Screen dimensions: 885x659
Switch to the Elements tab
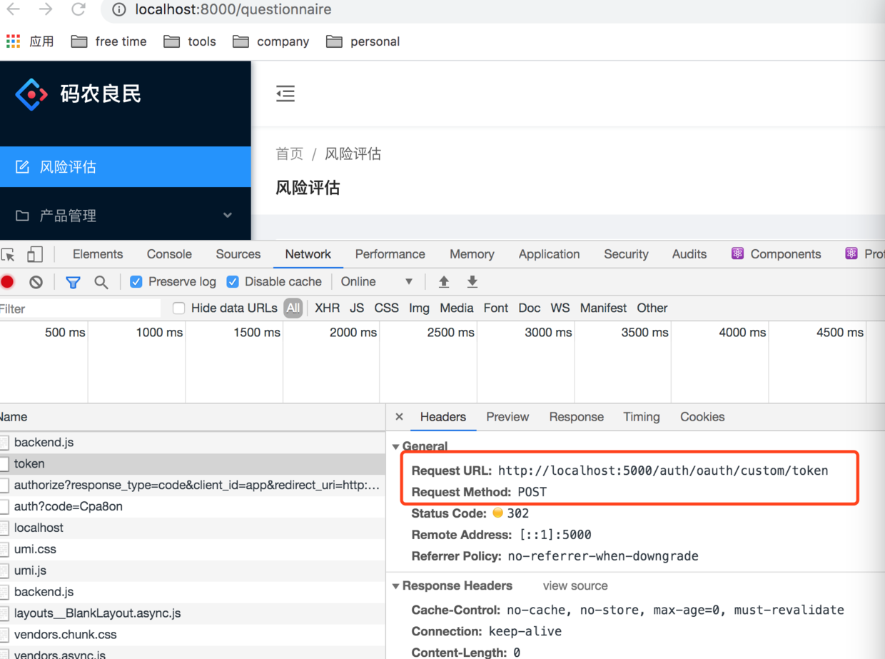pyautogui.click(x=98, y=254)
